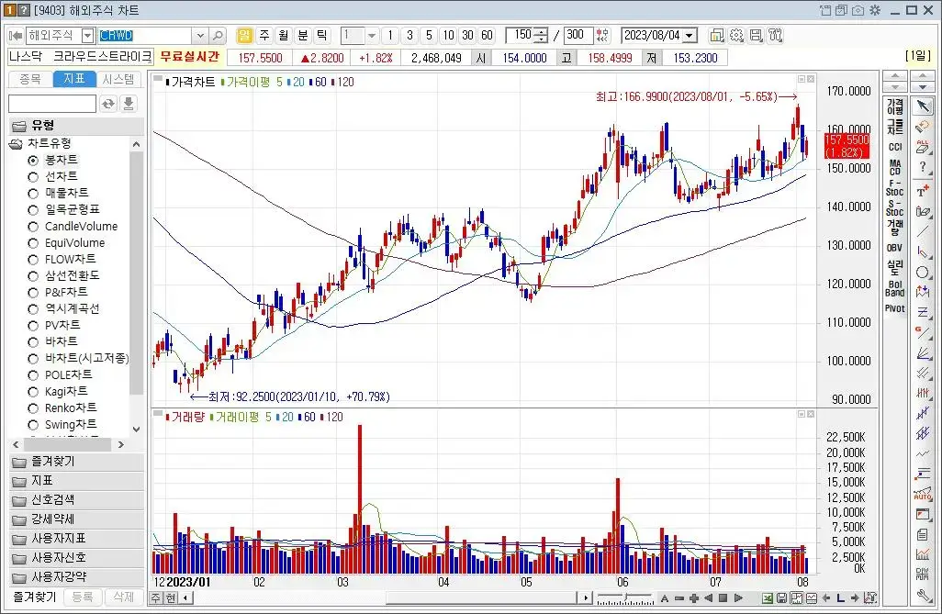Click the 30 interval button
The width and height of the screenshot is (942, 614).
point(467,36)
